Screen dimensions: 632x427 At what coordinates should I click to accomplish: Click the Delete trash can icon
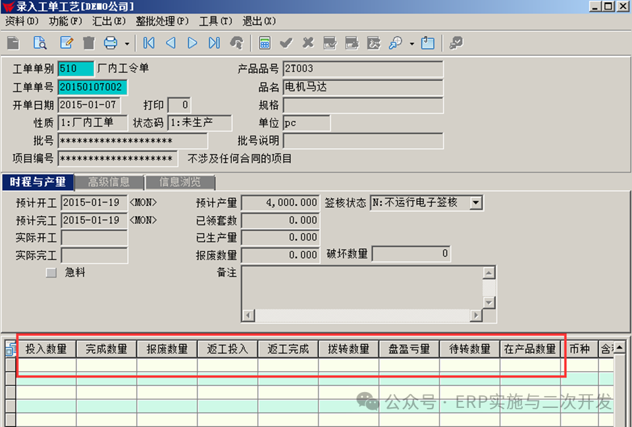pos(89,43)
